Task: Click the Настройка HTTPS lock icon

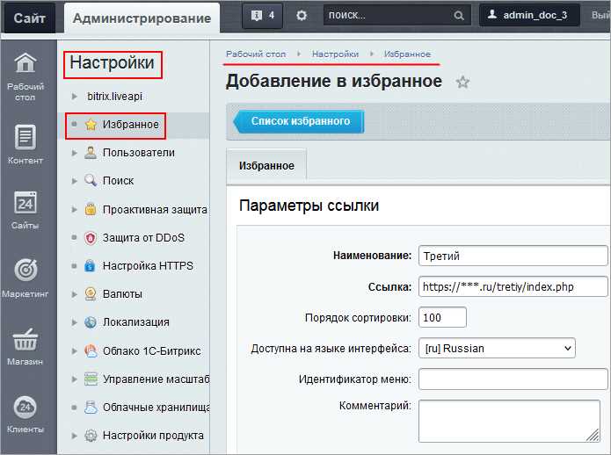Action: point(90,266)
